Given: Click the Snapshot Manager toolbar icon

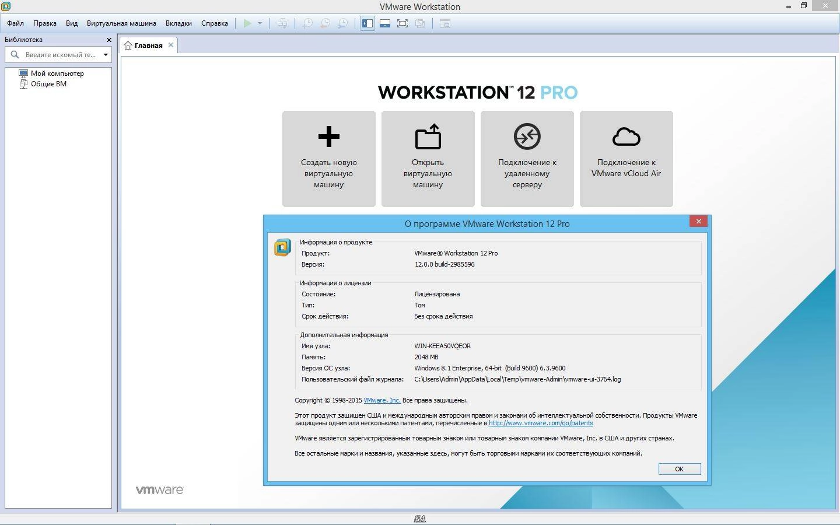Looking at the screenshot, I should pyautogui.click(x=342, y=23).
